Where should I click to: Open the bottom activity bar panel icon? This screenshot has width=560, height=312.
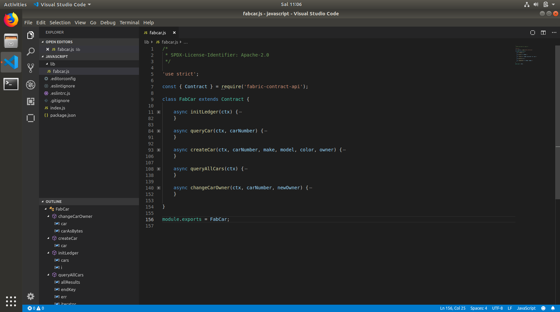tap(31, 118)
